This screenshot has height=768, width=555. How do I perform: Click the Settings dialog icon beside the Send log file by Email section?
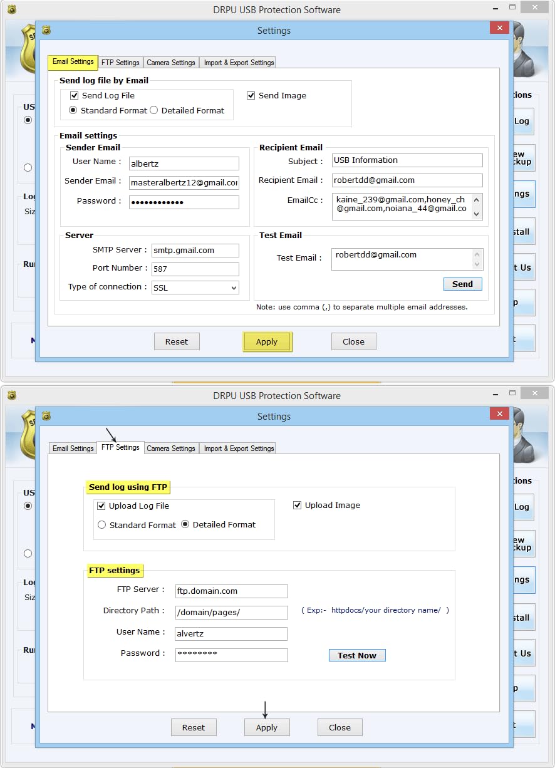pyautogui.click(x=46, y=30)
